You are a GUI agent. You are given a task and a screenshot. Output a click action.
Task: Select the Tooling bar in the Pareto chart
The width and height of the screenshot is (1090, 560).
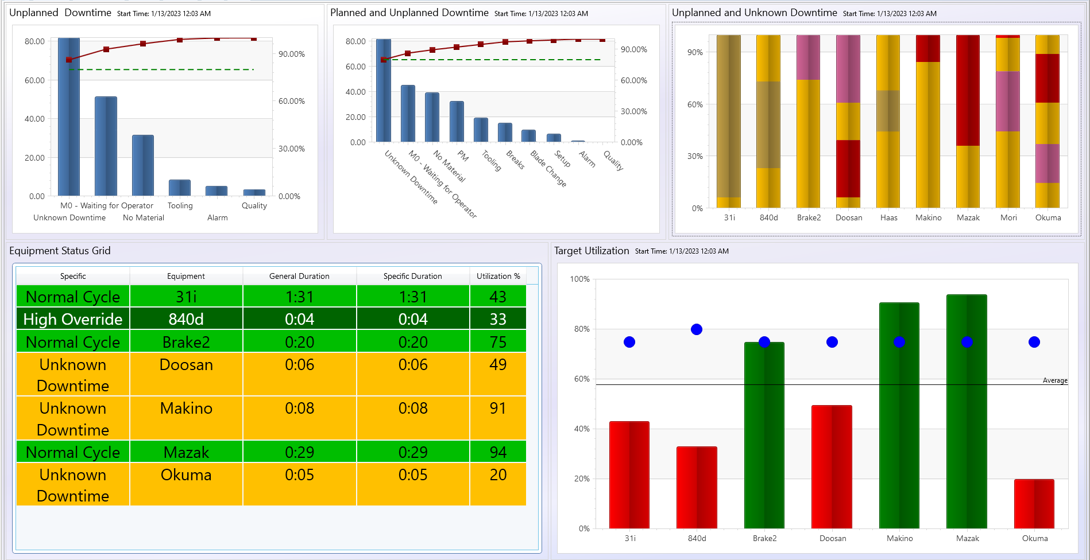click(x=179, y=186)
